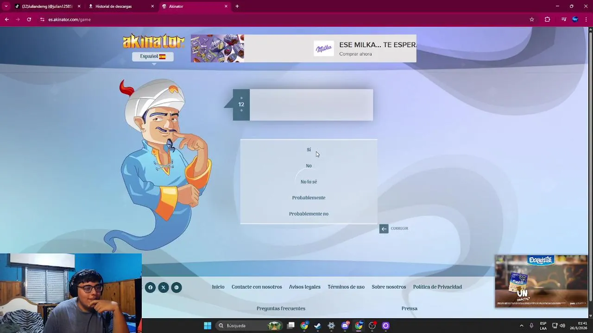Open Política de Privacidad link
The width and height of the screenshot is (593, 333).
pyautogui.click(x=437, y=287)
